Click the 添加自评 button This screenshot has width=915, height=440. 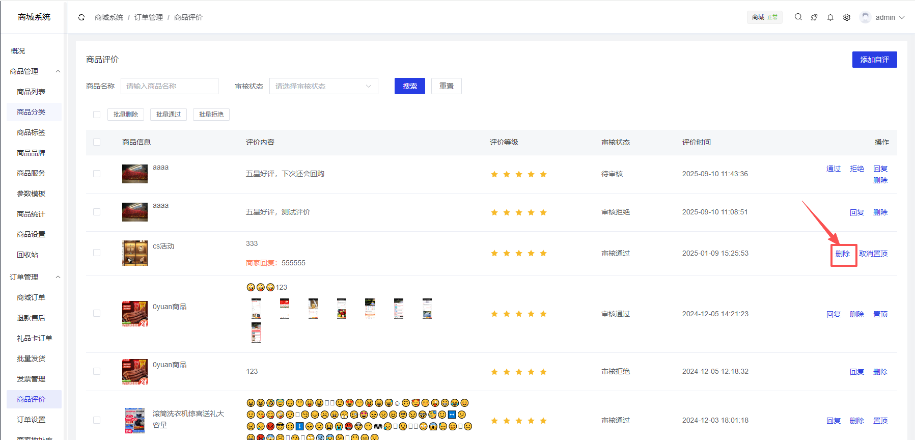click(874, 60)
